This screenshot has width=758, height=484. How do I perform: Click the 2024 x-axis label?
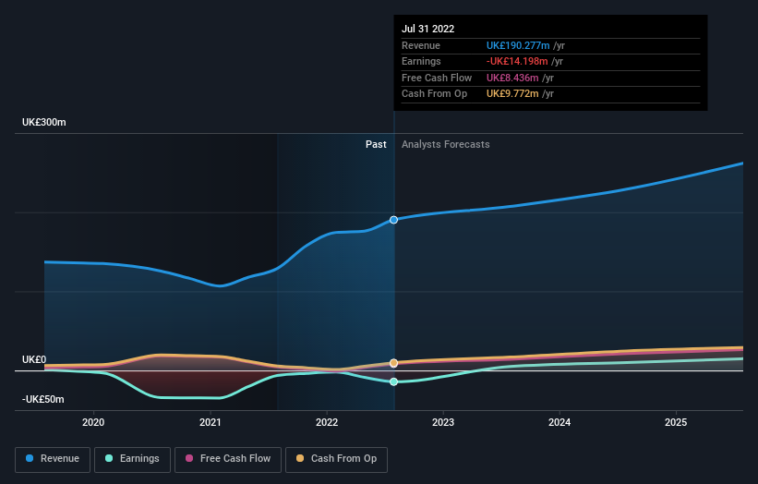(559, 423)
